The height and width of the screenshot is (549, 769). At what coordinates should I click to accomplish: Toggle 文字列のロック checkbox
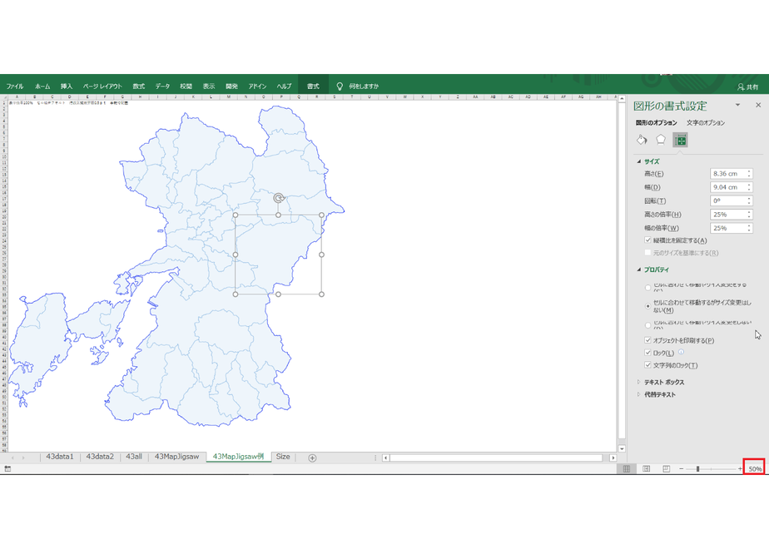[x=647, y=365]
